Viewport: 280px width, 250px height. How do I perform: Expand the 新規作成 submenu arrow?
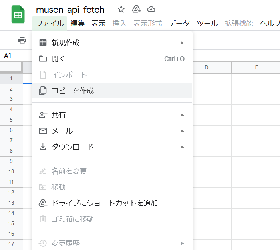[x=183, y=43]
